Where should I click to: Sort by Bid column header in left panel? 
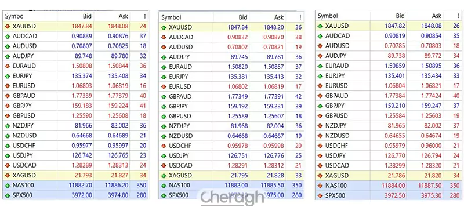coord(87,16)
